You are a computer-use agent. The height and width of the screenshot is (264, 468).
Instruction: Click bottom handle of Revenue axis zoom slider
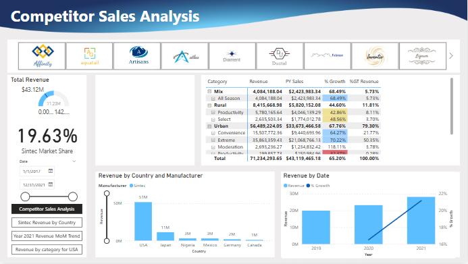point(107,241)
